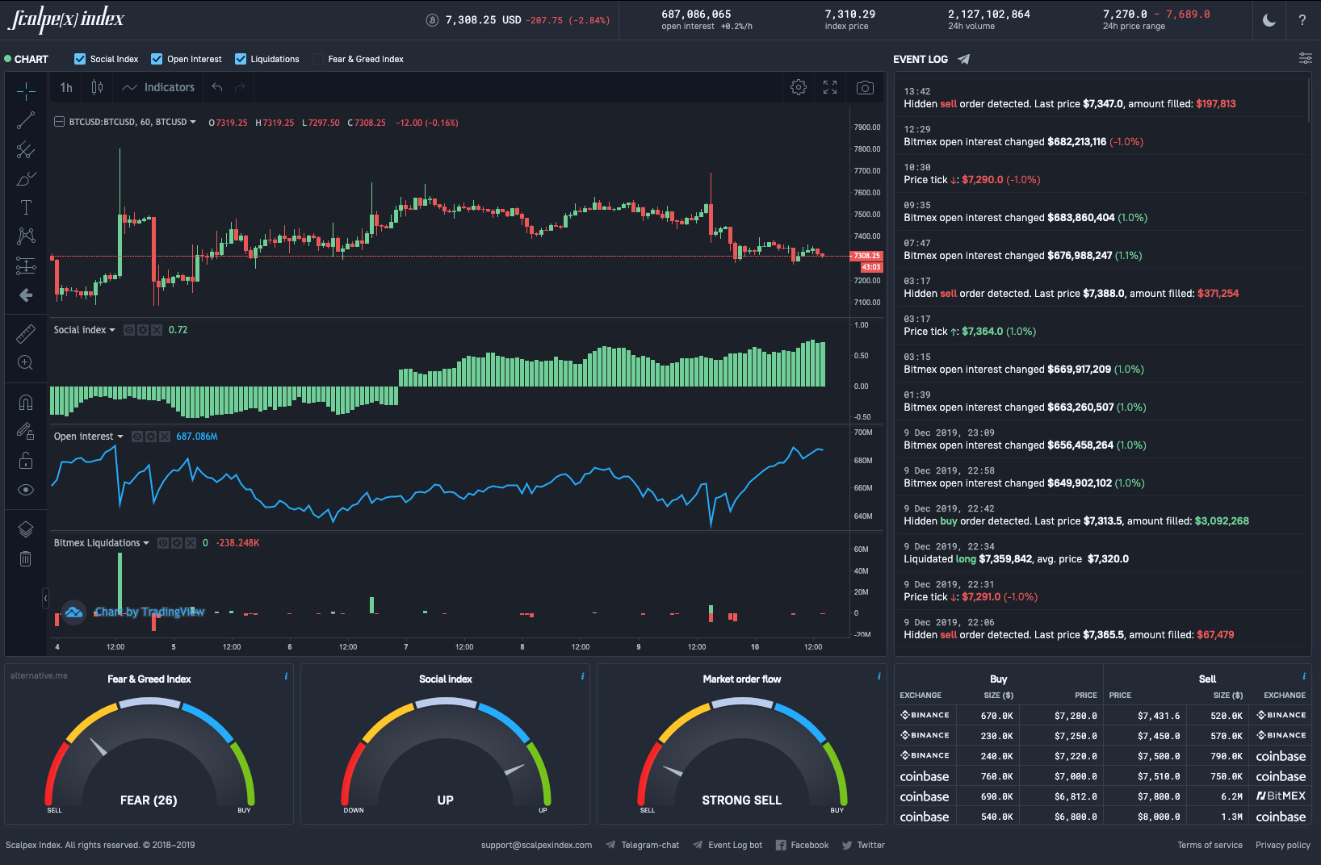Image resolution: width=1321 pixels, height=865 pixels.
Task: Click the alternative.me source label
Action: pyautogui.click(x=40, y=675)
